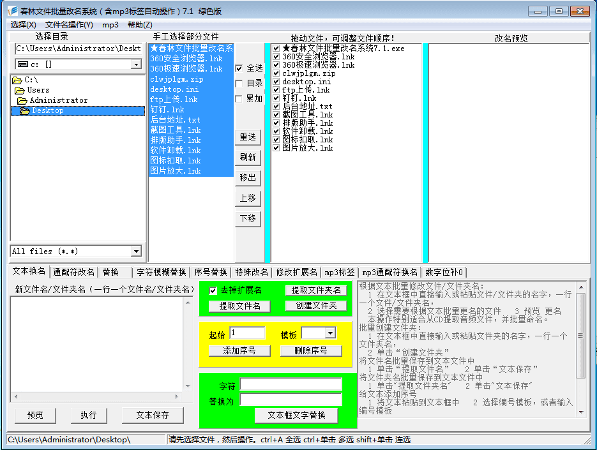Open the drive c: dropdown
This screenshot has width=597, height=450.
[136, 64]
